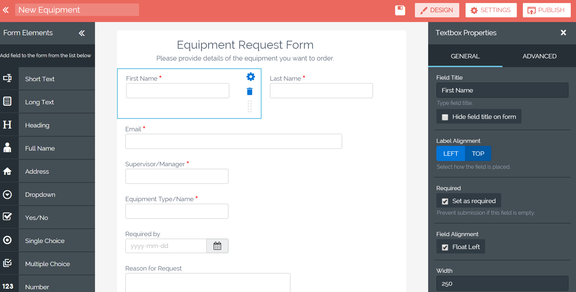The height and width of the screenshot is (292, 576).
Task: Toggle Hide field title on form checkbox
Action: 445,117
